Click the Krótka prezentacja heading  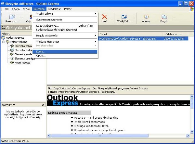tap(62, 113)
